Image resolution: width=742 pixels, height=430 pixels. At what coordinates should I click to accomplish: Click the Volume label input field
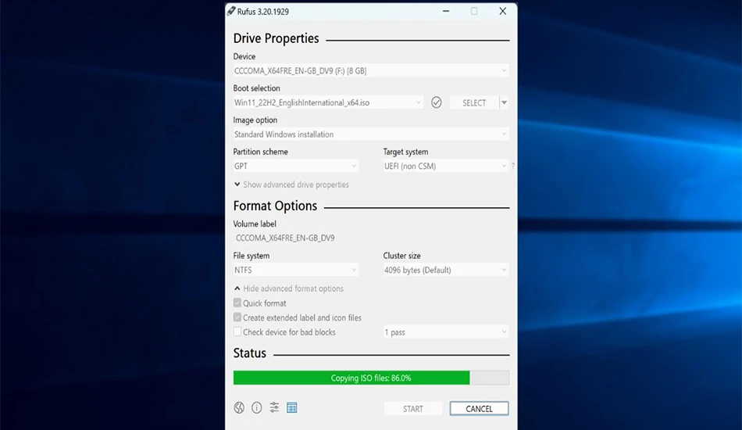[371, 238]
